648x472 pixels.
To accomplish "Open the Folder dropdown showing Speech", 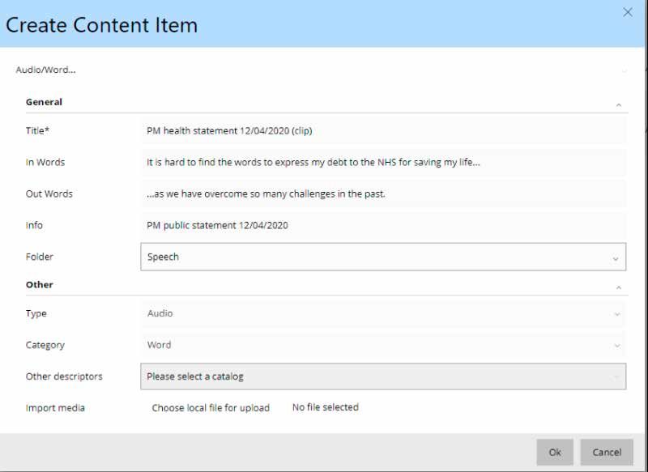I will 383,257.
